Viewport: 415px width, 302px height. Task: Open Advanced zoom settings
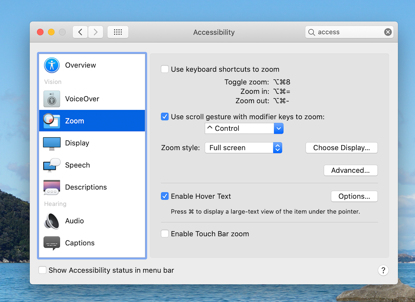tap(351, 170)
